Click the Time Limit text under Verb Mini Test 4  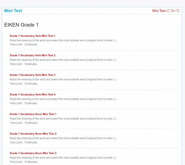[x=23, y=103]
